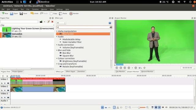196x110 pixels.
Task: Copy the selection using the Copy button
Action: [53, 13]
